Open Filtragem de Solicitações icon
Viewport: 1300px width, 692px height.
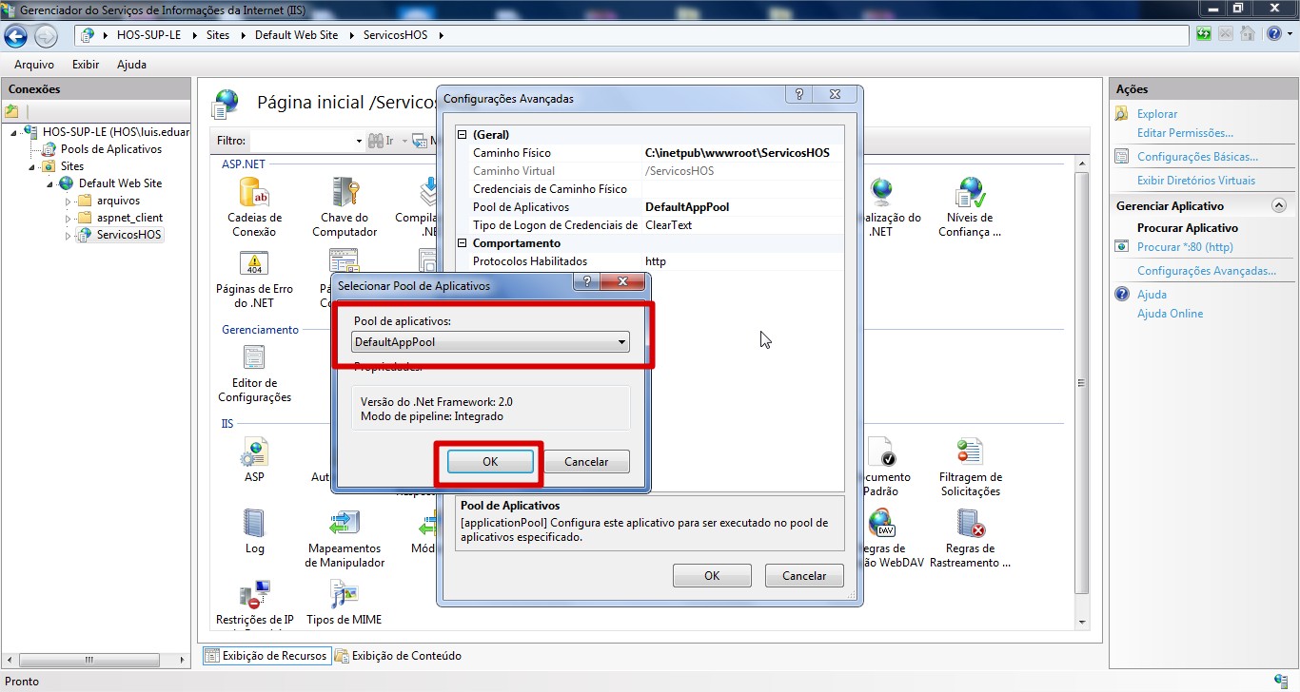tap(969, 453)
